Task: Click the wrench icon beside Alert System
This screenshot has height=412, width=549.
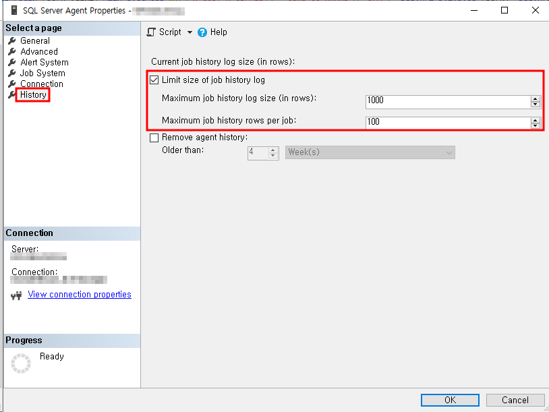Action: coord(12,62)
